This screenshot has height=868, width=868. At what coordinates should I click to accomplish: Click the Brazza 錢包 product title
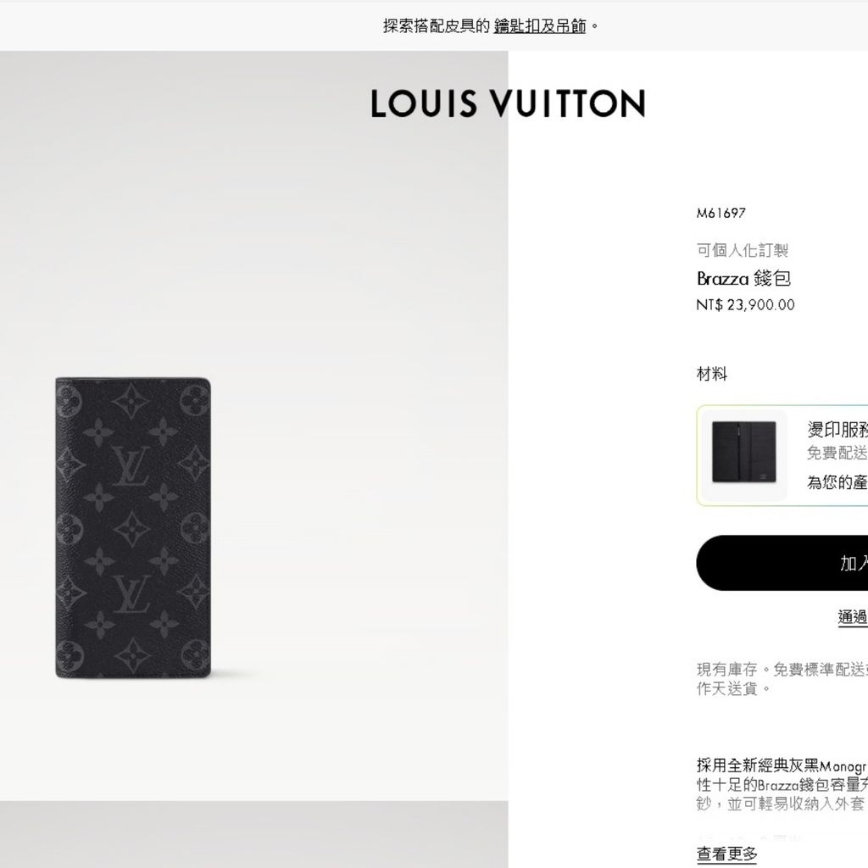click(743, 278)
